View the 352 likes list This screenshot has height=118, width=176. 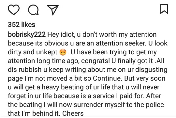[22, 24]
